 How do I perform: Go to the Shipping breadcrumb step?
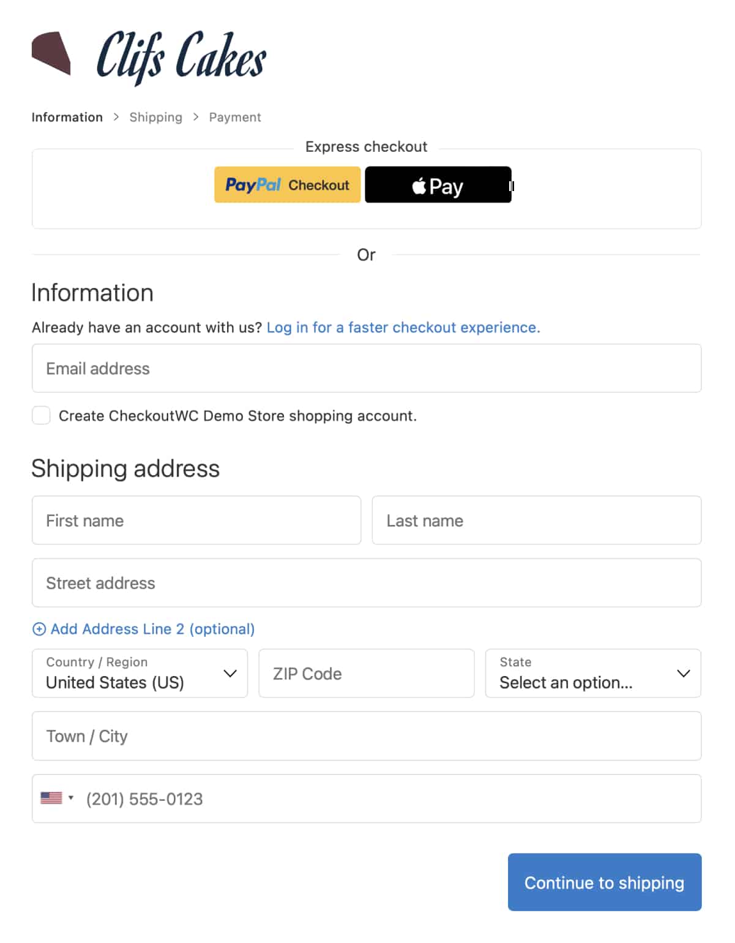[155, 117]
